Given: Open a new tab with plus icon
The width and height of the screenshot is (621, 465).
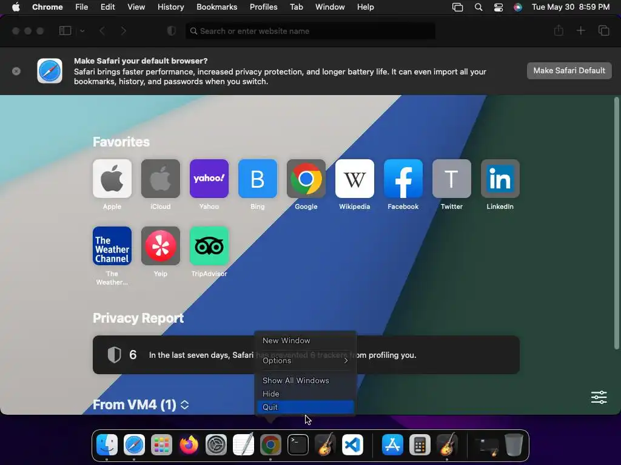Looking at the screenshot, I should pos(580,30).
